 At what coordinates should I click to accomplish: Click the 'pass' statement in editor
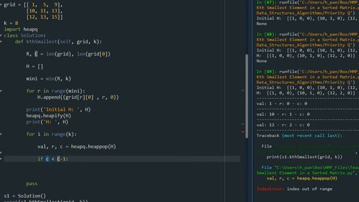[x=32, y=183]
